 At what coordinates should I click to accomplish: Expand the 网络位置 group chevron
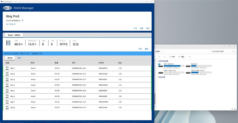[x=157, y=77]
